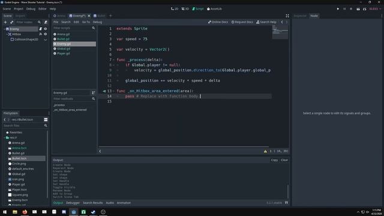
Task: Switch to the Inspector tab
Action: (x=300, y=16)
